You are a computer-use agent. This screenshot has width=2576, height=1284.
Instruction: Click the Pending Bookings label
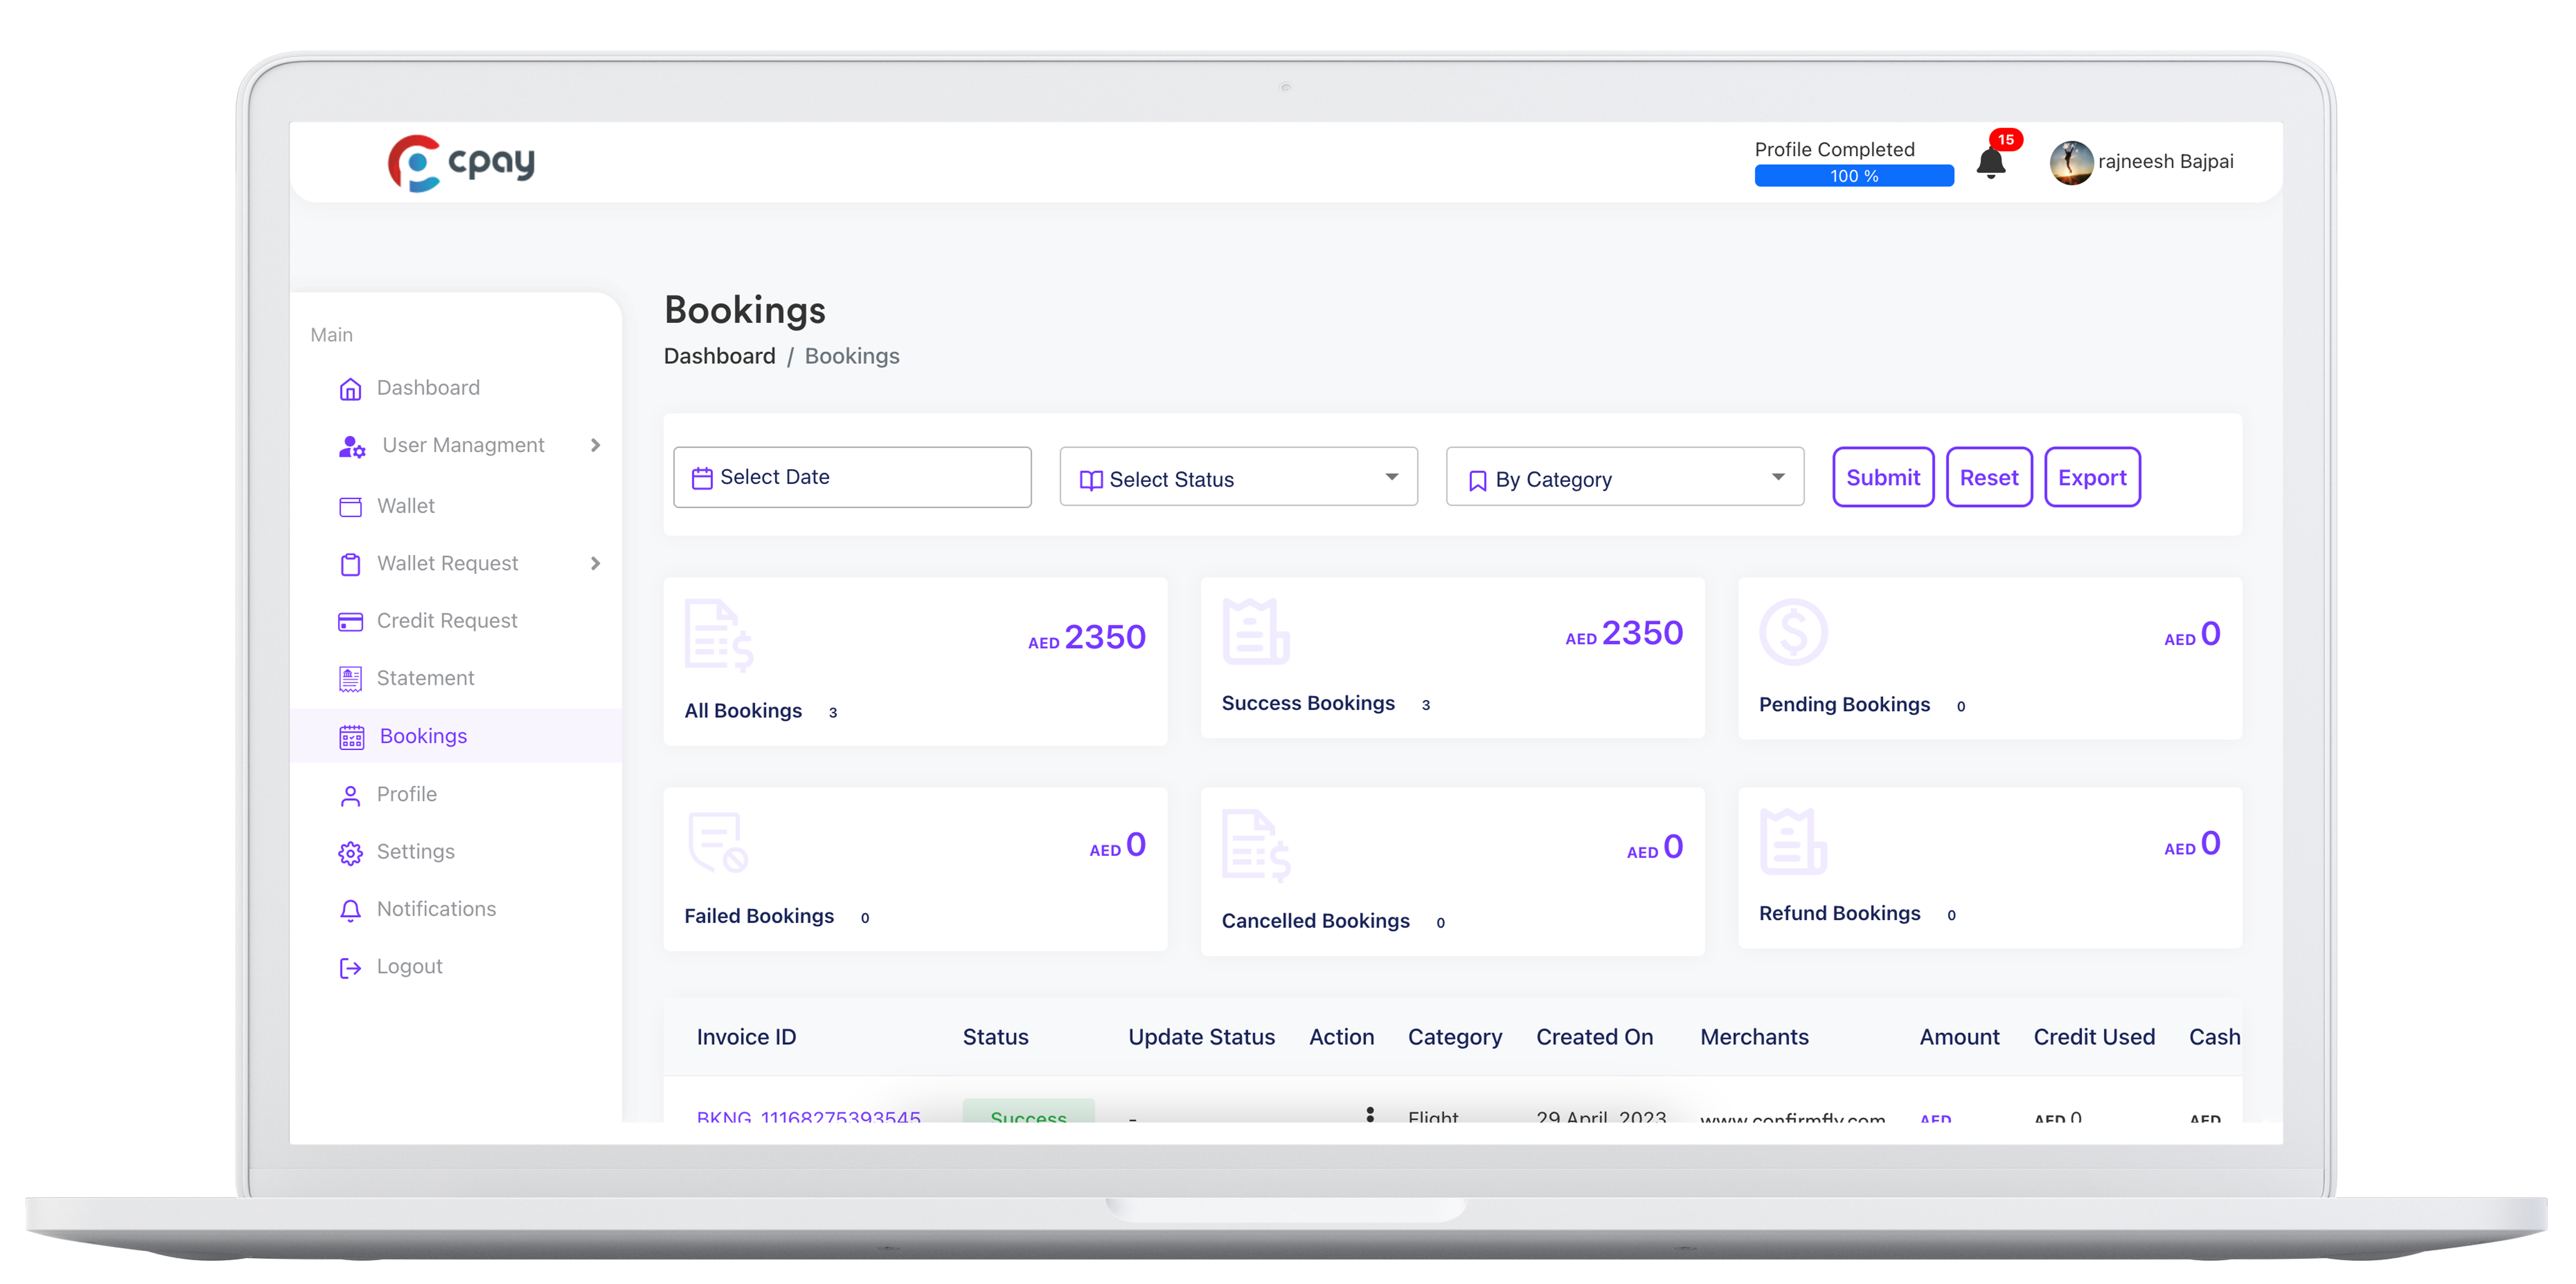point(1844,706)
